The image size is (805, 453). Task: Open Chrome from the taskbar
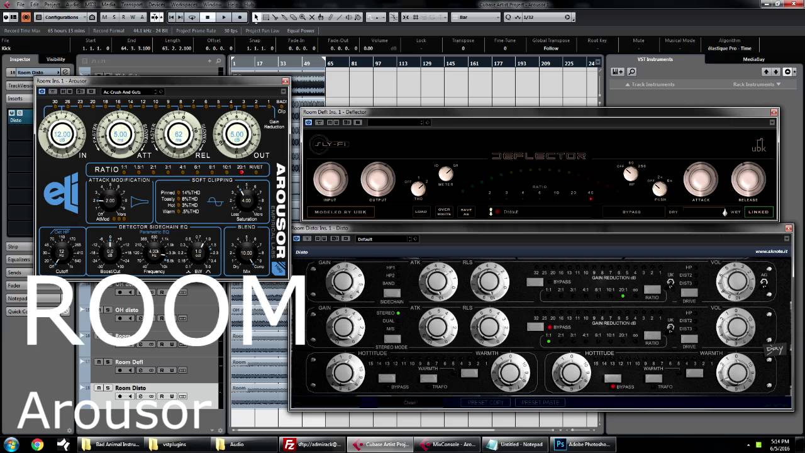pos(37,444)
